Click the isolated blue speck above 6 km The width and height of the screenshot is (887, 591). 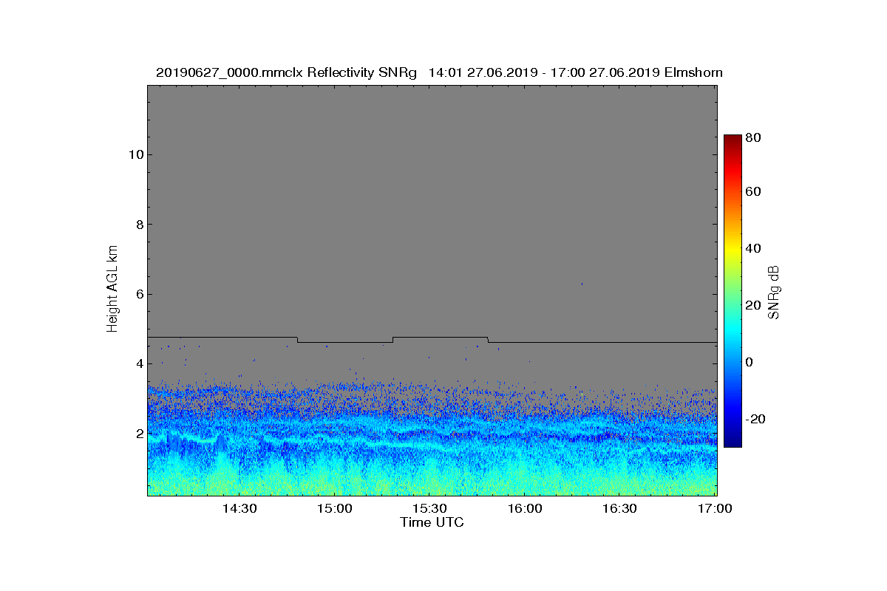pos(582,284)
